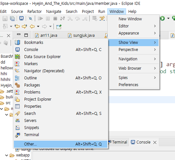Expand the Navigation submenu

(x=134, y=59)
